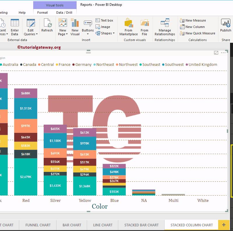This screenshot has height=231, width=233.
Task: Add a new report page with the plus button
Action: click(224, 225)
